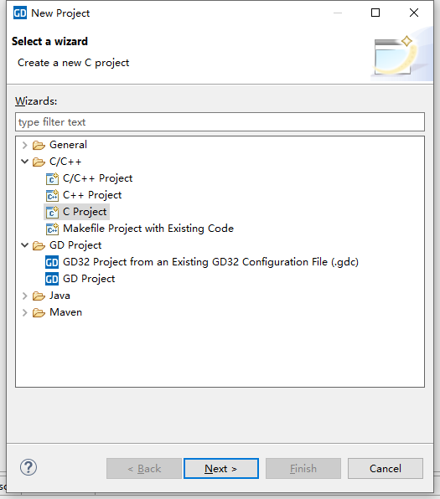Click the General folder icon
This screenshot has width=440, height=499.
coord(39,145)
